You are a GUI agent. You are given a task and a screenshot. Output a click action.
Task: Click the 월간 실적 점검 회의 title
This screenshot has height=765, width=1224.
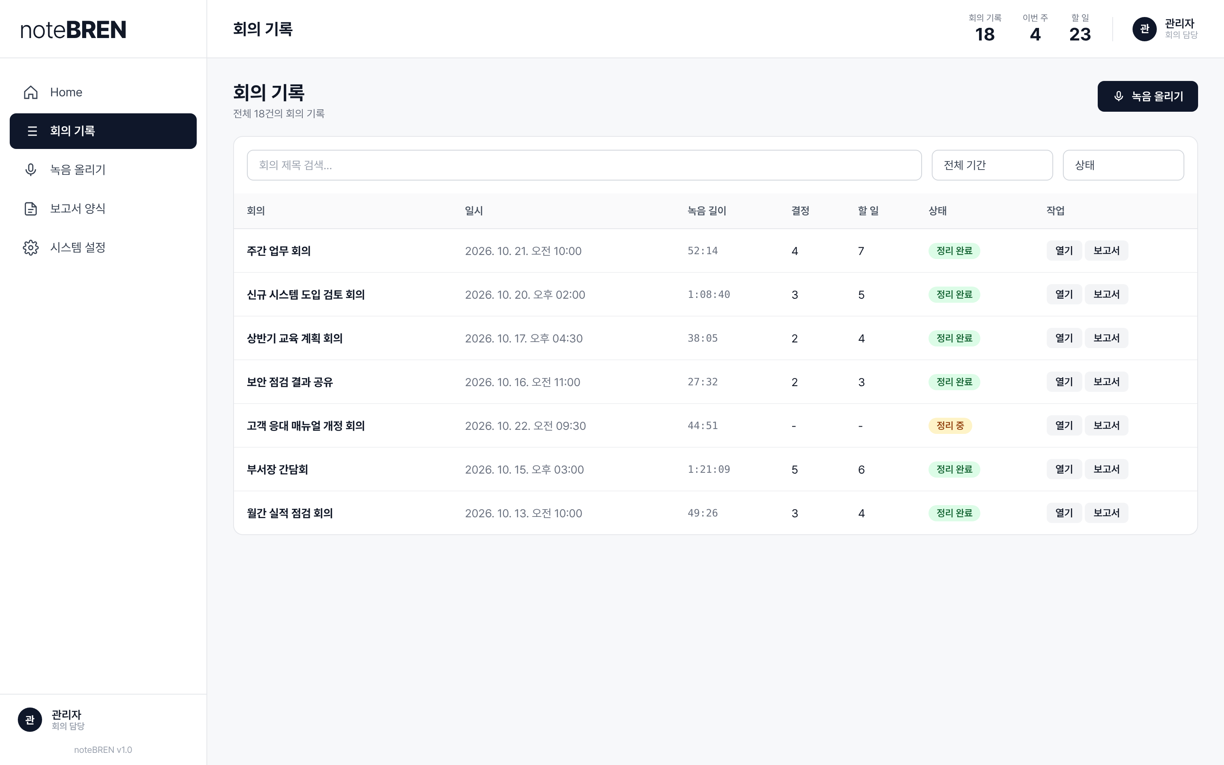coord(290,513)
